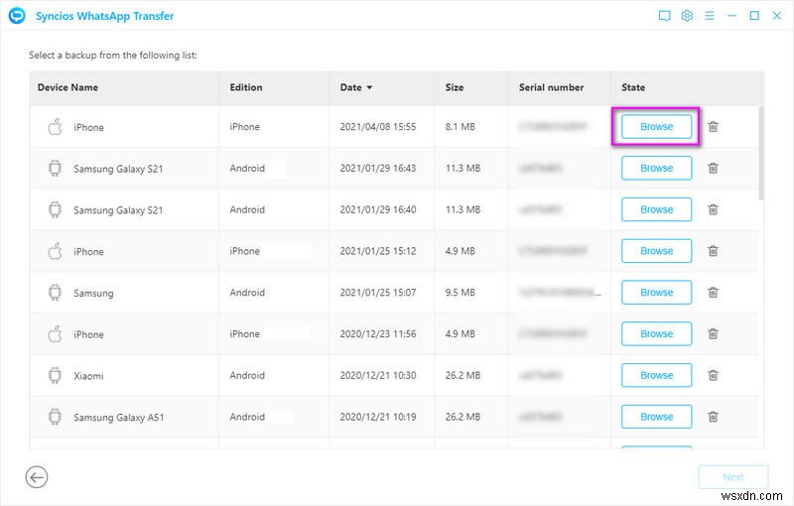Image resolution: width=794 pixels, height=506 pixels.
Task: Open the feedback chat icon
Action: coord(664,16)
